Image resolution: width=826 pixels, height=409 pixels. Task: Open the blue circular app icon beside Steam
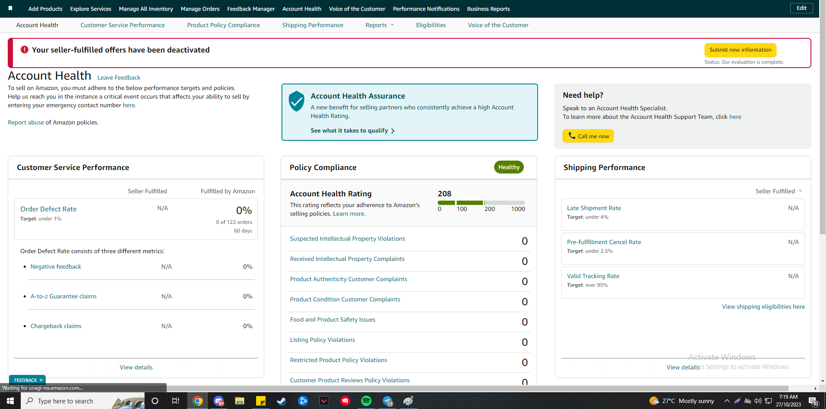[x=303, y=401]
